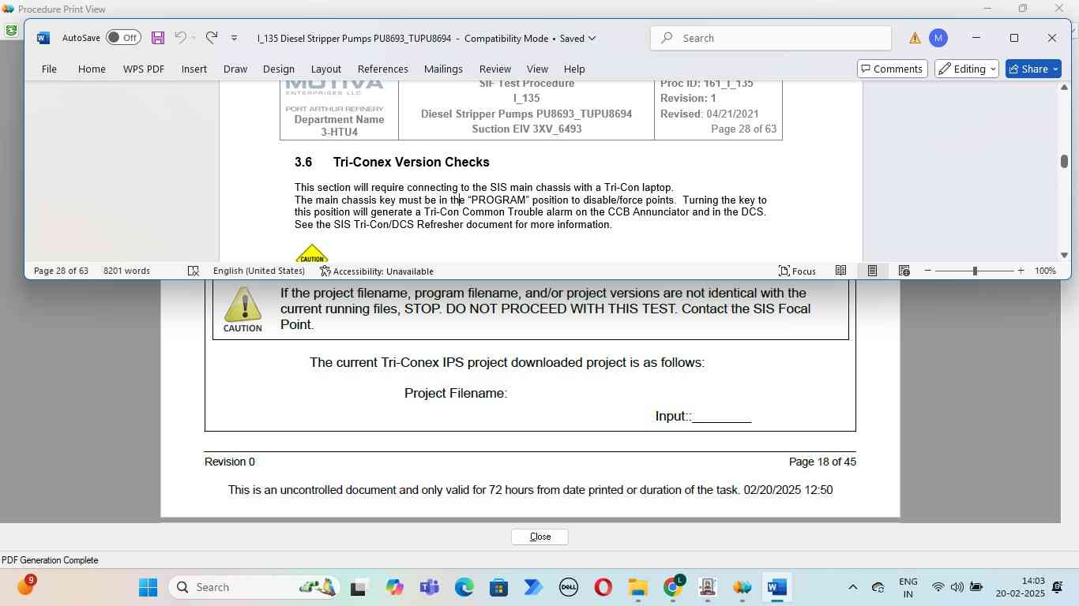Open the undo history dropdown arrow
This screenshot has width=1079, height=606.
[194, 38]
